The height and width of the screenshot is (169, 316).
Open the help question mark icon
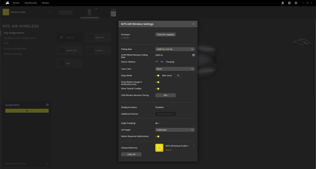pyautogui.click(x=289, y=3)
